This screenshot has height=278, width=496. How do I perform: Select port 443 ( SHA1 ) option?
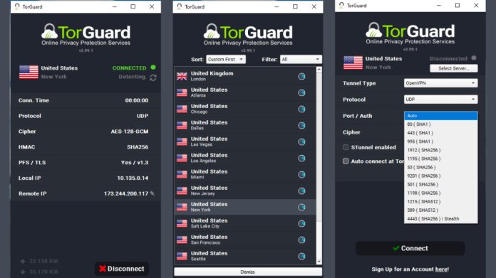tap(440, 133)
